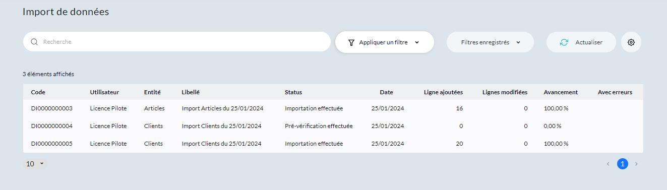Sort by the Libellé column header

(191, 92)
